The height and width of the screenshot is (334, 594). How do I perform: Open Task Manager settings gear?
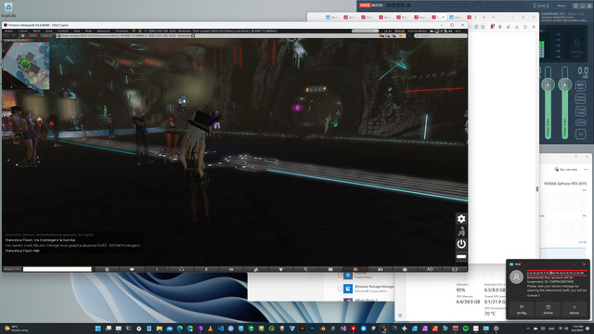[400, 315]
